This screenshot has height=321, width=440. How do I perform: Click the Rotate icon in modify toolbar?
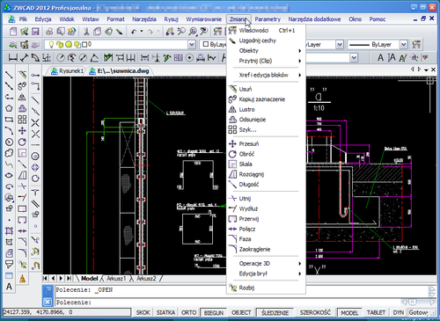[22, 142]
